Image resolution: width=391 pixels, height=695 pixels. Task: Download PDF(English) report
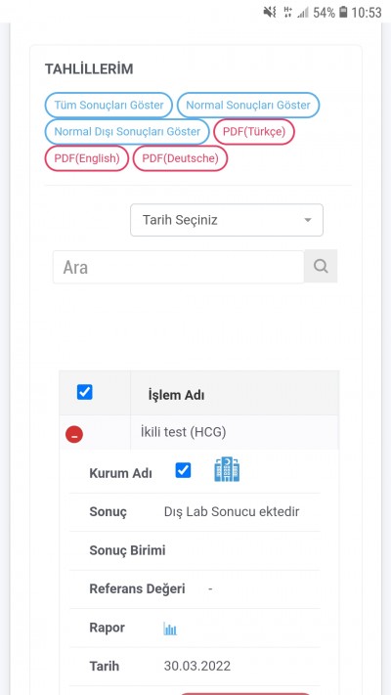point(87,158)
